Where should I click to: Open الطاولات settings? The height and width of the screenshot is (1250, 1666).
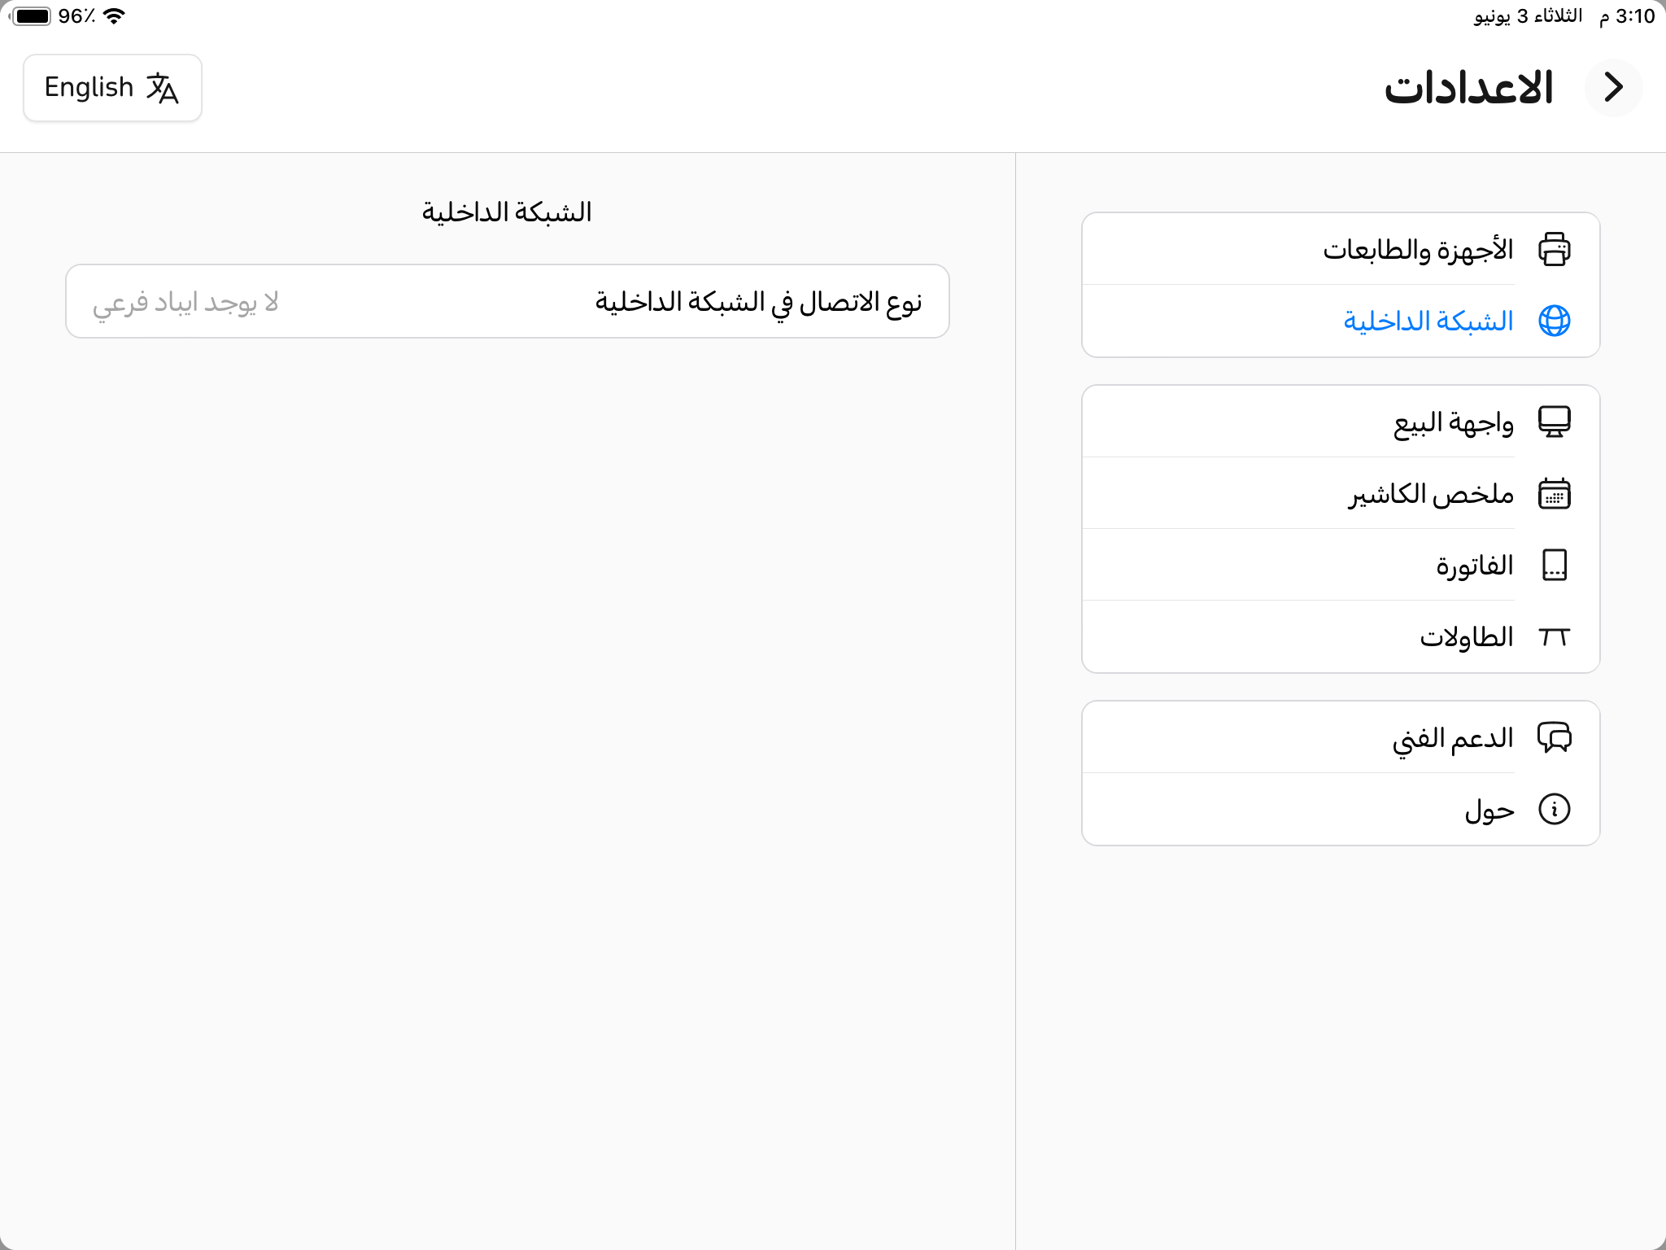coord(1341,636)
